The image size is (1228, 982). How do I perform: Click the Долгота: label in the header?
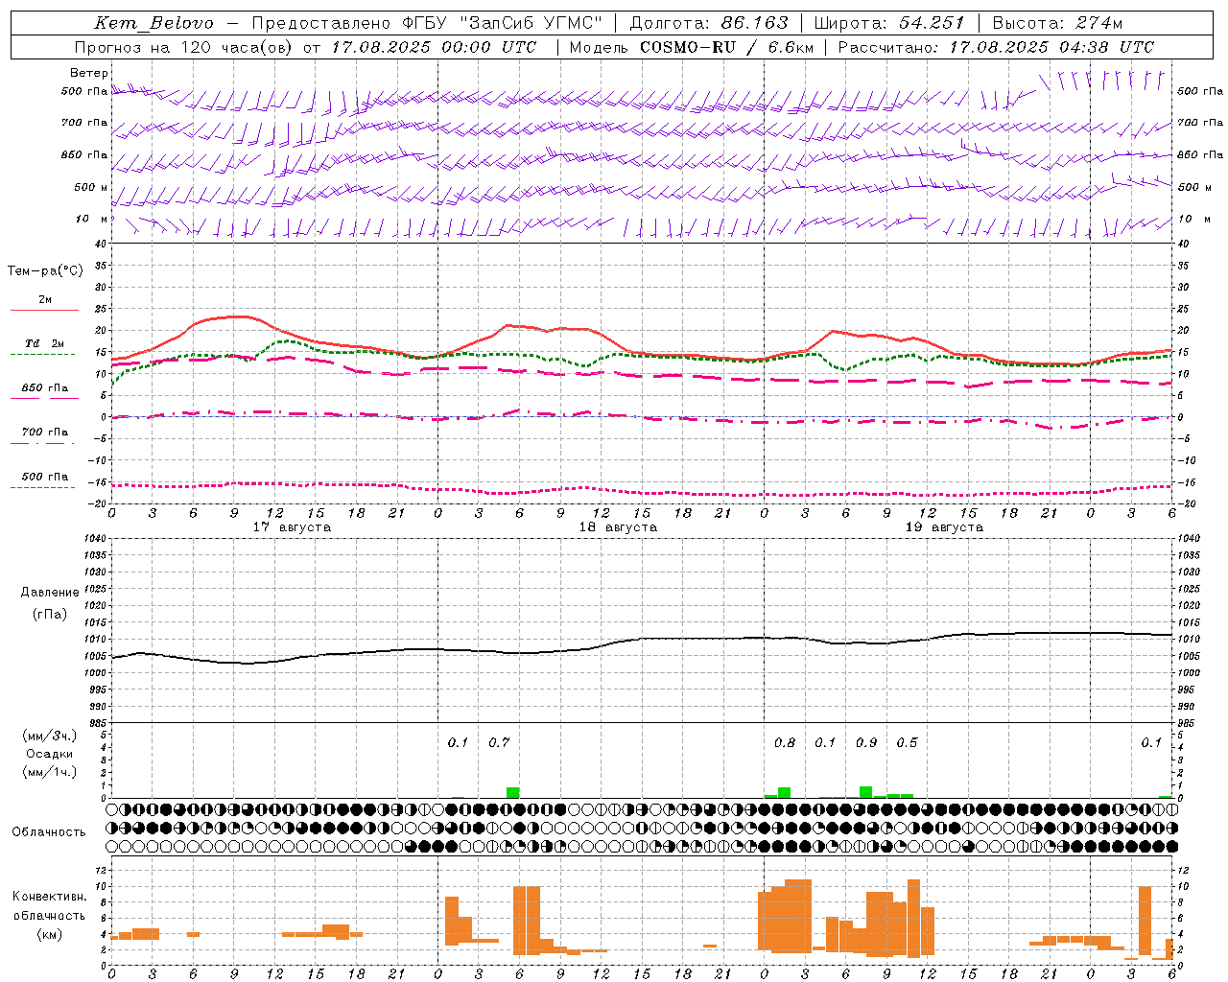tap(668, 23)
